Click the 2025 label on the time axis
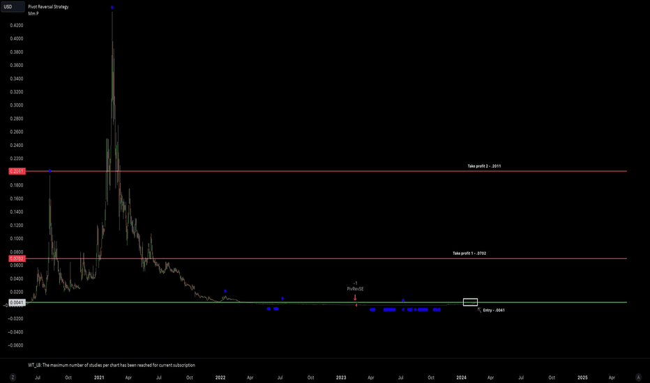The width and height of the screenshot is (650, 383). click(x=582, y=377)
